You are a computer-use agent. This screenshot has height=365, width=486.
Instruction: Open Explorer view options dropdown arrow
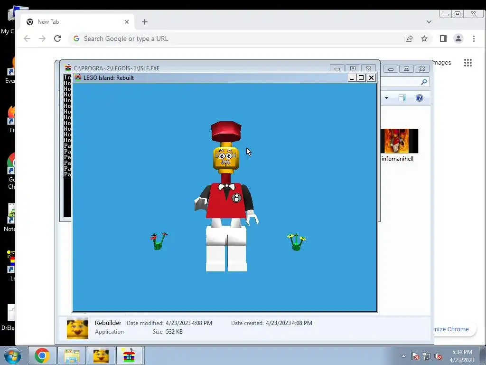coord(386,98)
